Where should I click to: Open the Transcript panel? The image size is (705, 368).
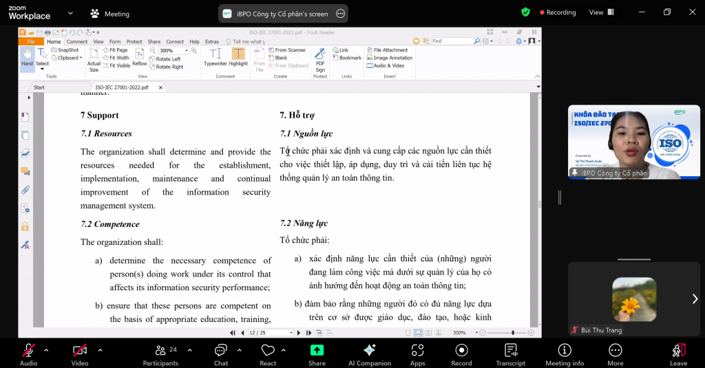[510, 354]
